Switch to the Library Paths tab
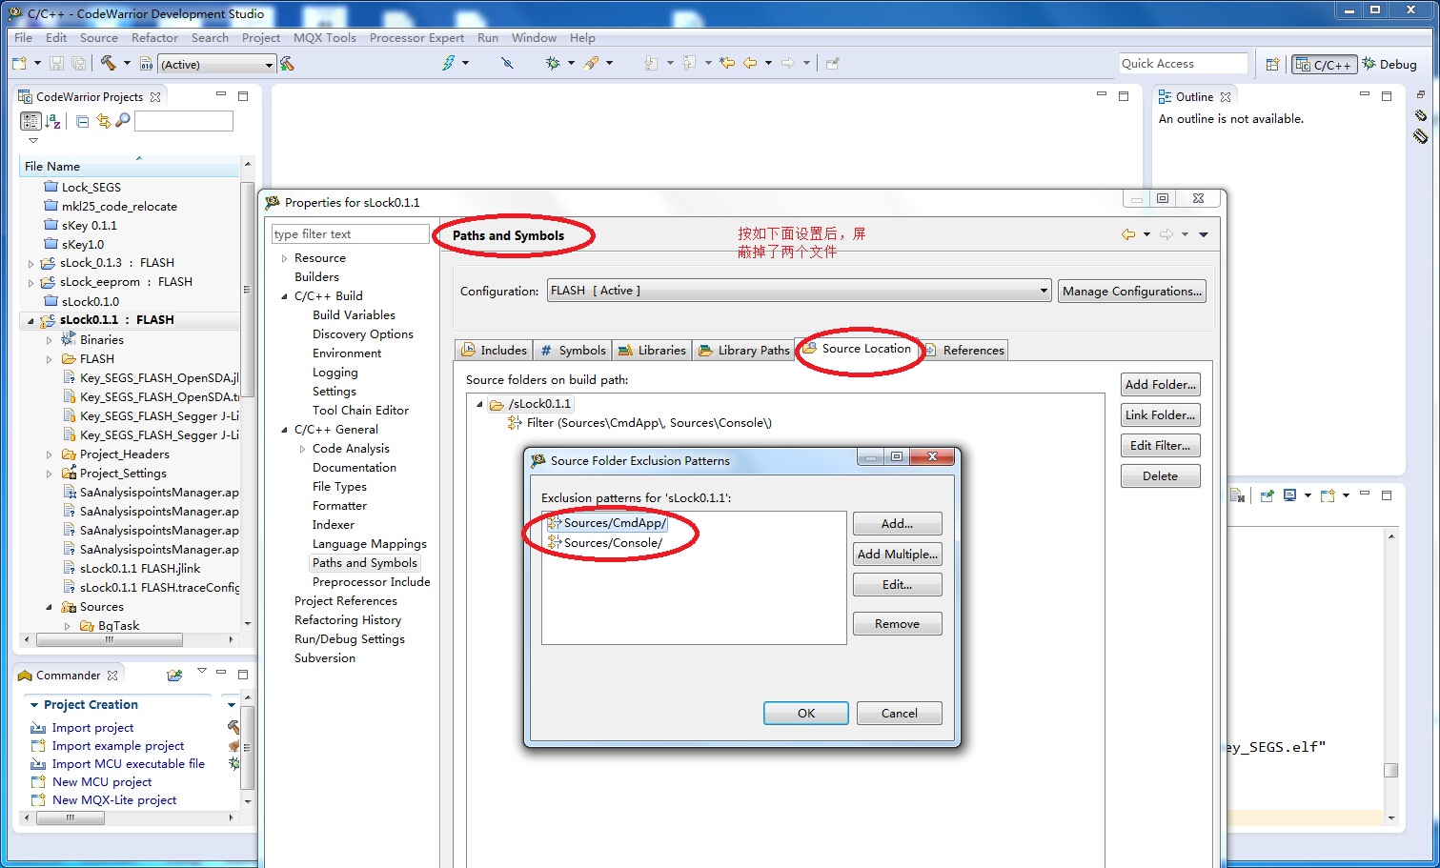The height and width of the screenshot is (868, 1440). point(744,351)
